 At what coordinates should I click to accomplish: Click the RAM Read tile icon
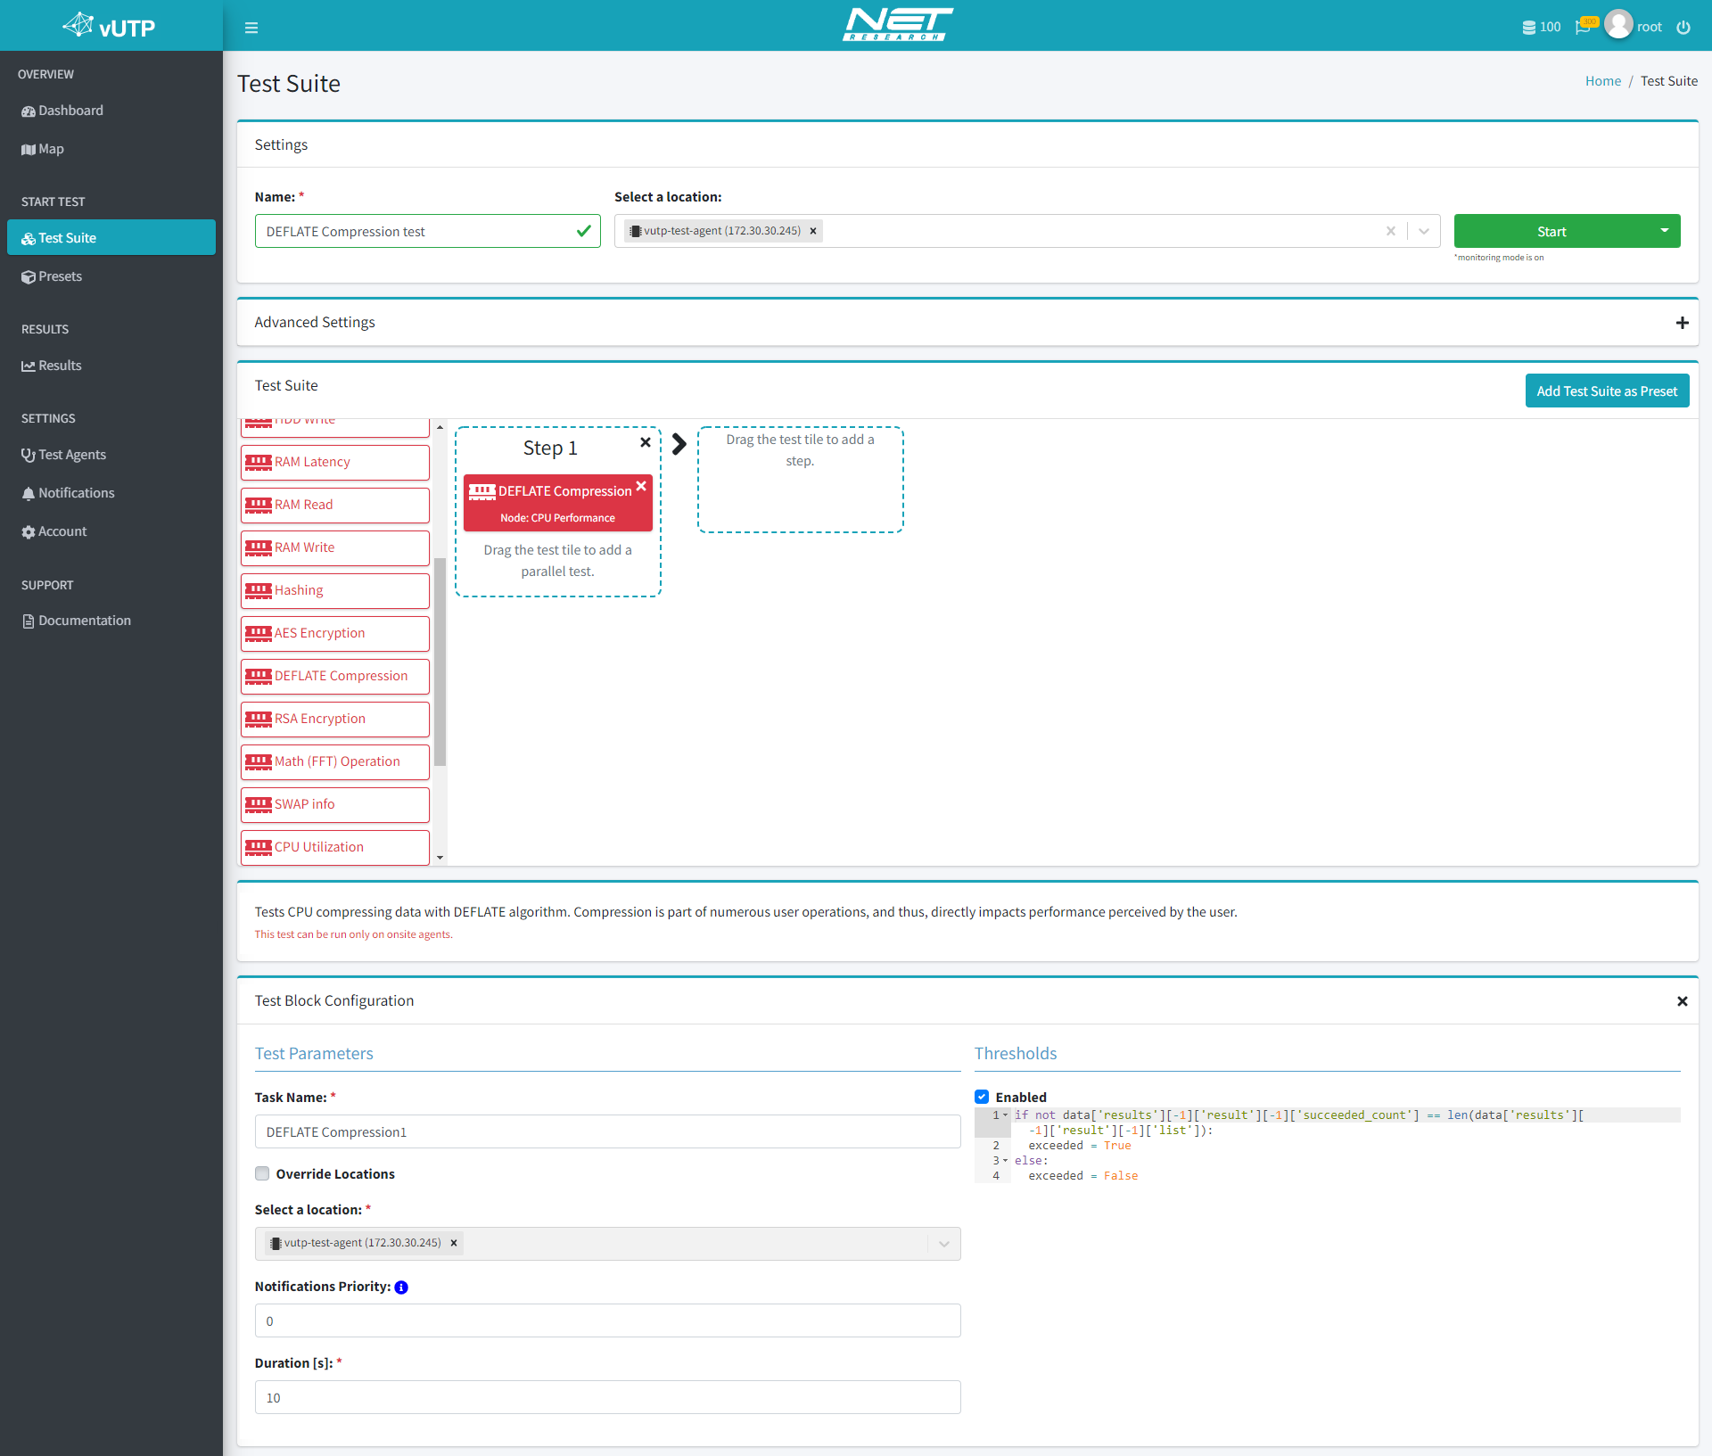259,505
